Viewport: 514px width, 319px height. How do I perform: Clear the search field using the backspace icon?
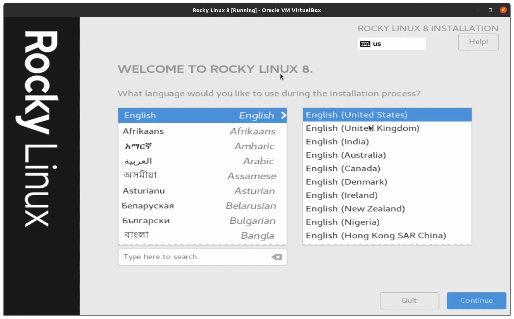[276, 257]
